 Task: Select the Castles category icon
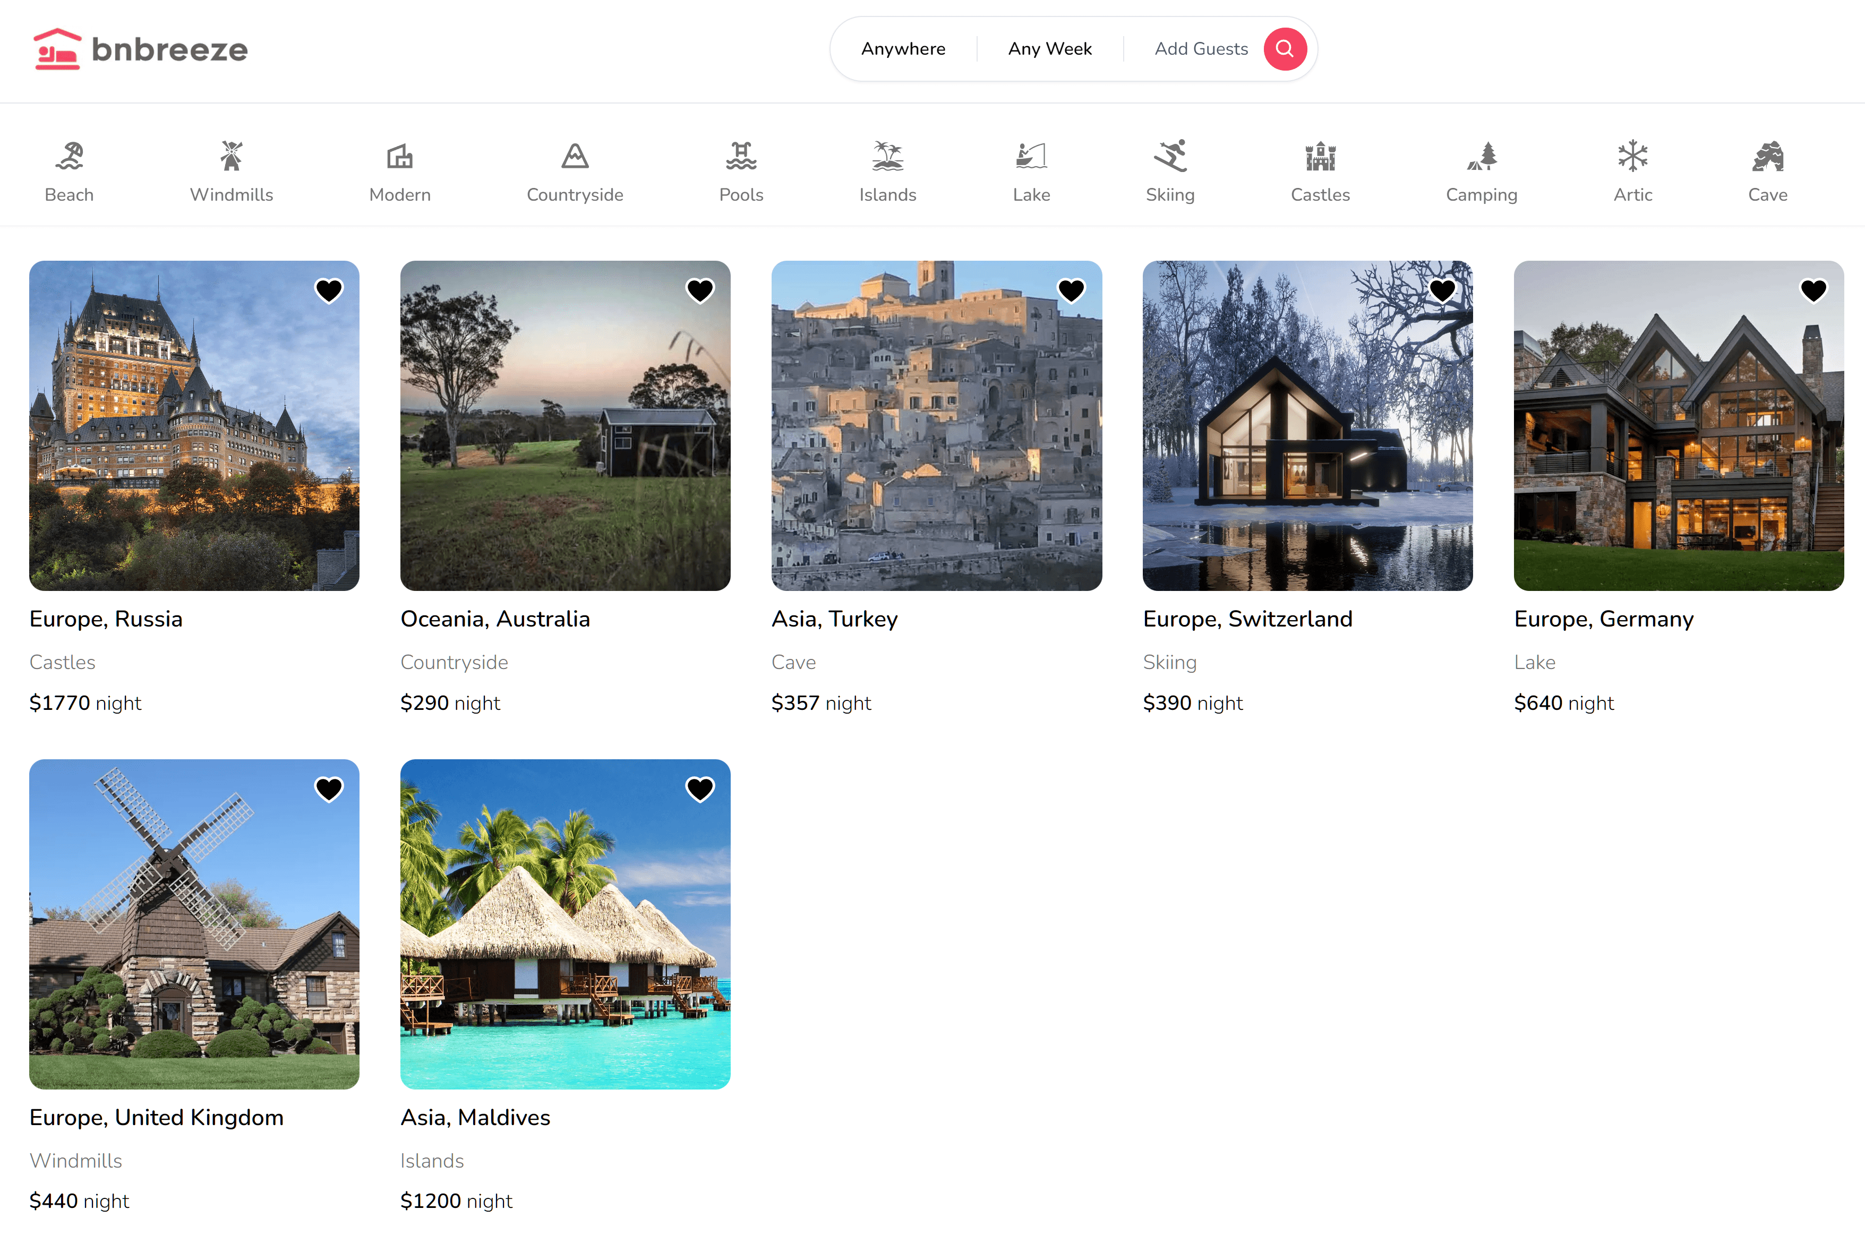click(1321, 156)
